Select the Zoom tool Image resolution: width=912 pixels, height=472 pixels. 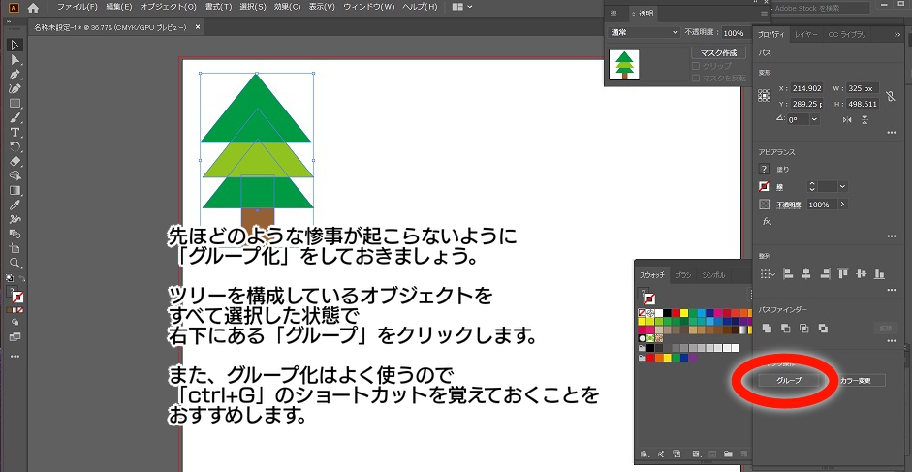tap(16, 263)
